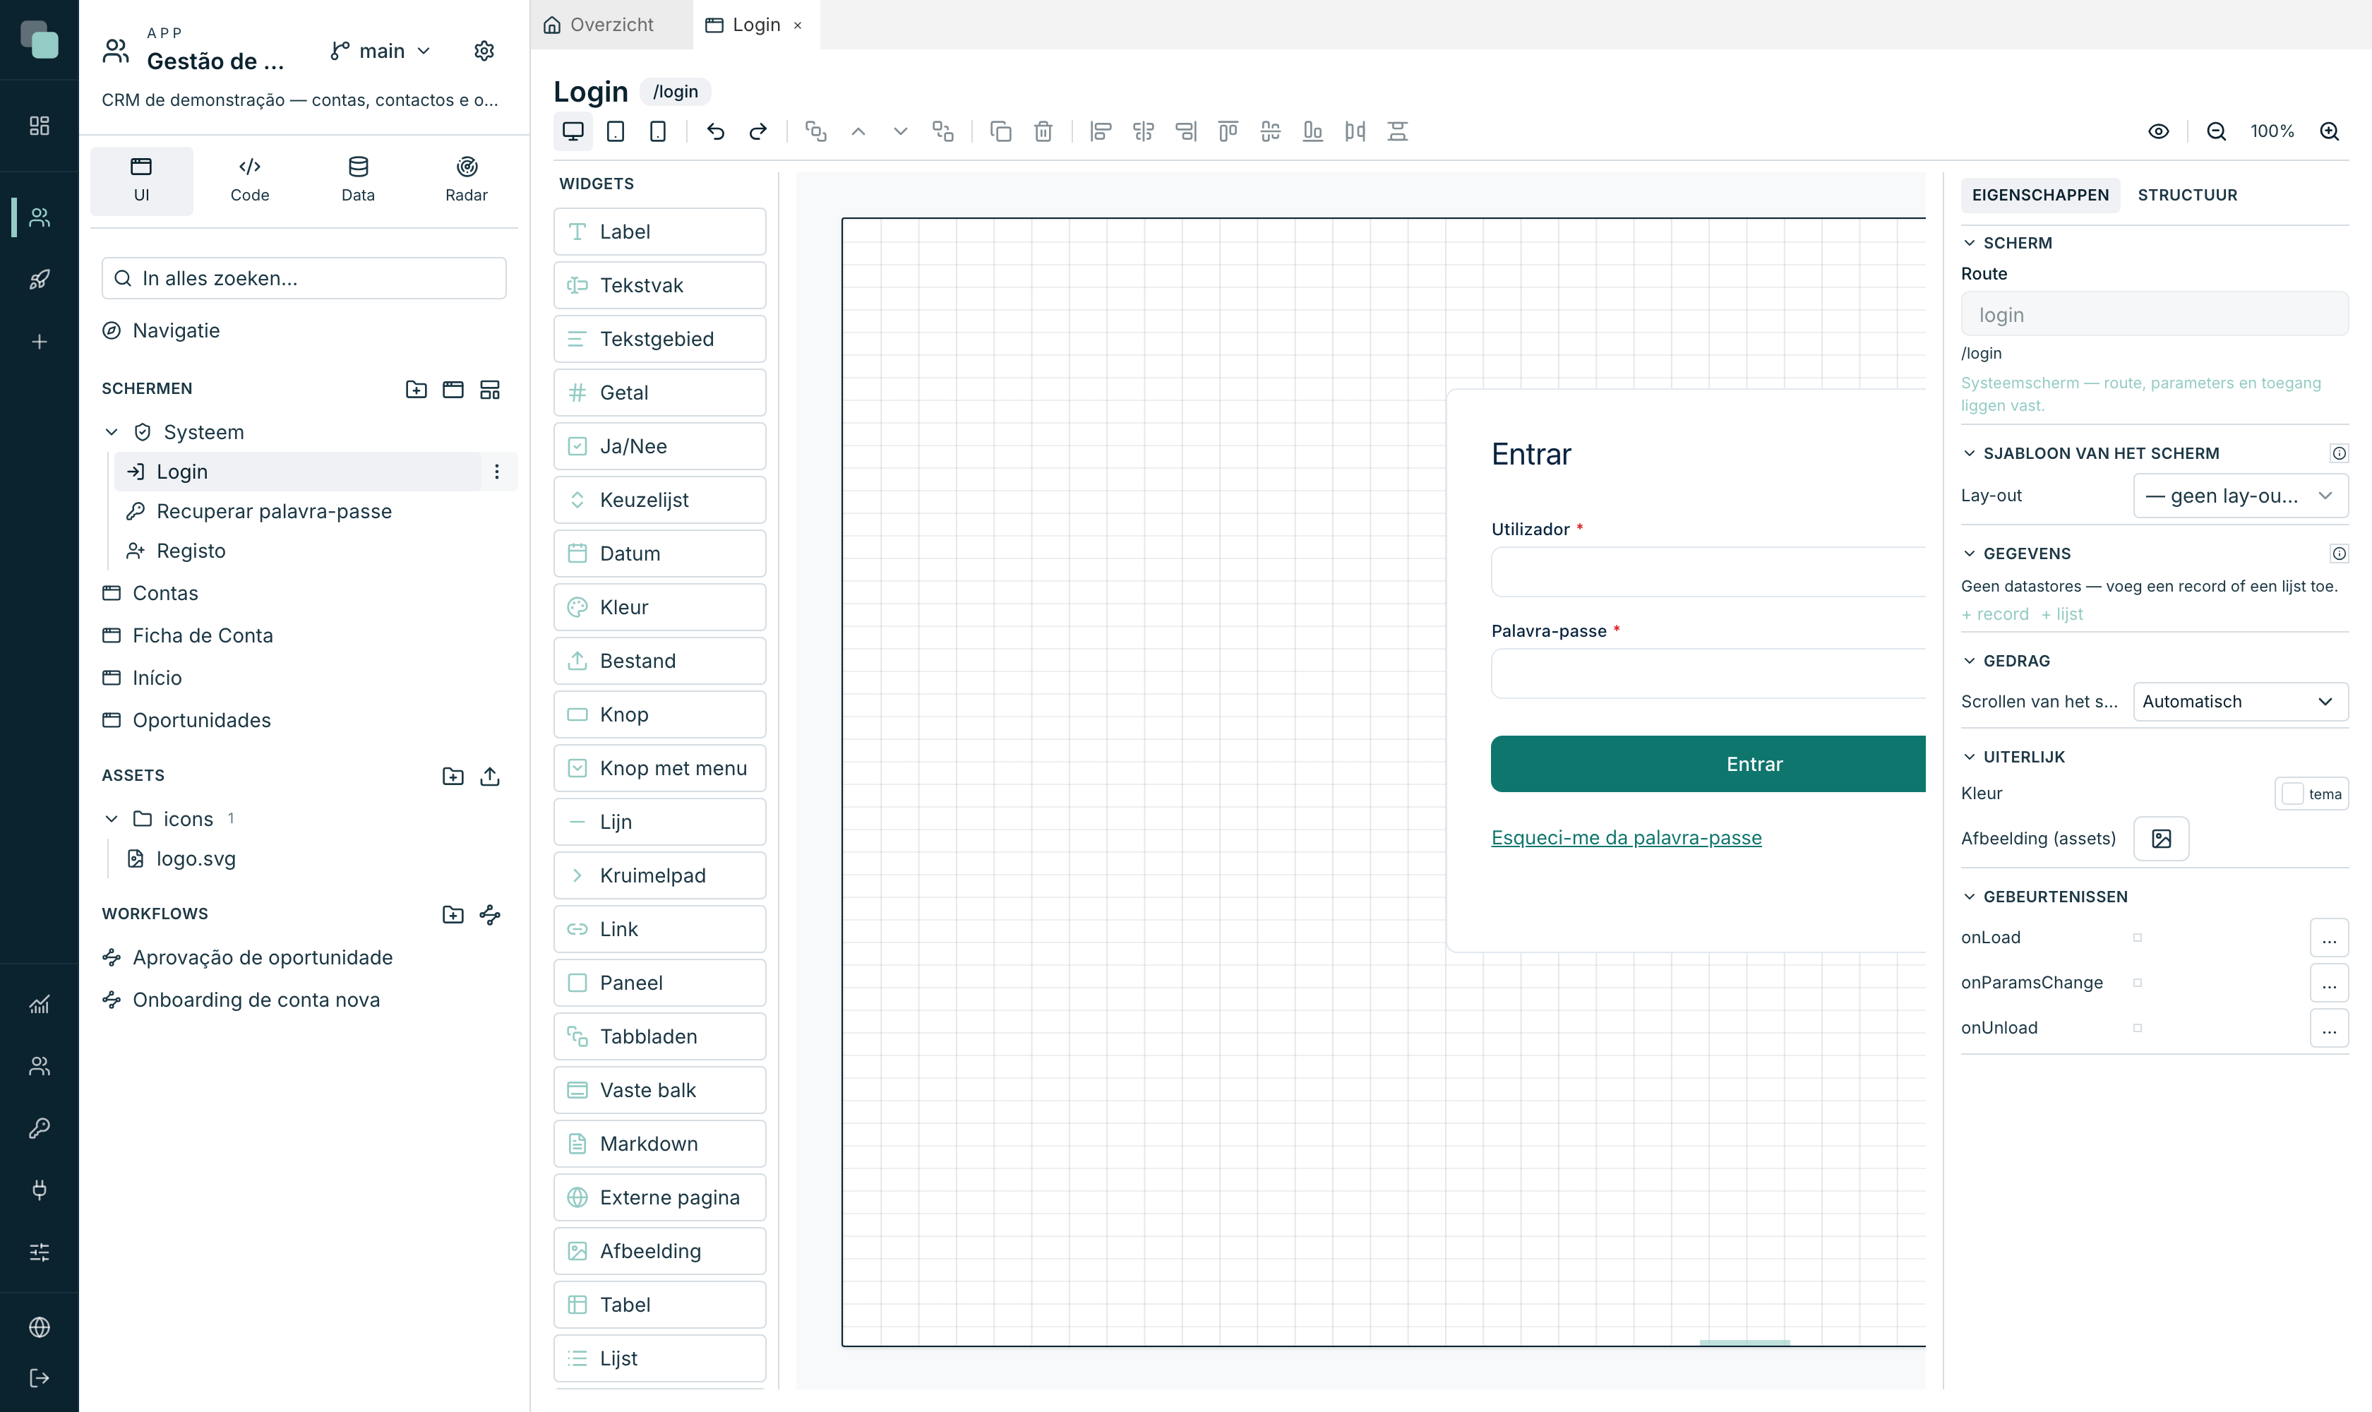The height and width of the screenshot is (1412, 2372).
Task: Edit the onLoad event handler
Action: (x=2329, y=938)
